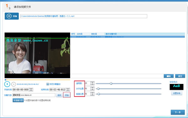This screenshot has height=118, width=188.
Task: Click the red-outlined 添加 add subtitle button
Action: point(67,95)
